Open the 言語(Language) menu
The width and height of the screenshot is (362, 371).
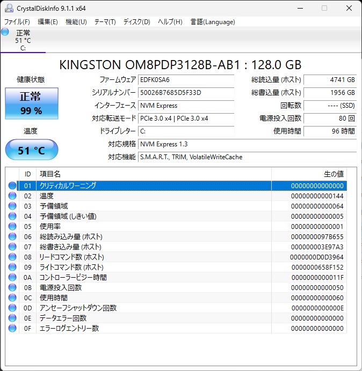(x=213, y=22)
